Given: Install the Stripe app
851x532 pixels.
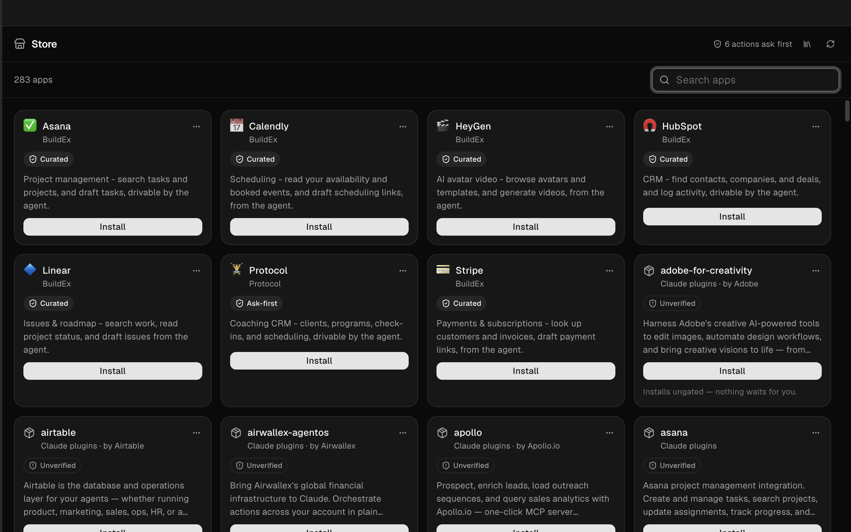Looking at the screenshot, I should pyautogui.click(x=526, y=371).
